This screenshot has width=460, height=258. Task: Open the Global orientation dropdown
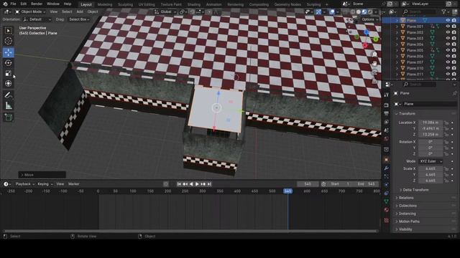(165, 11)
